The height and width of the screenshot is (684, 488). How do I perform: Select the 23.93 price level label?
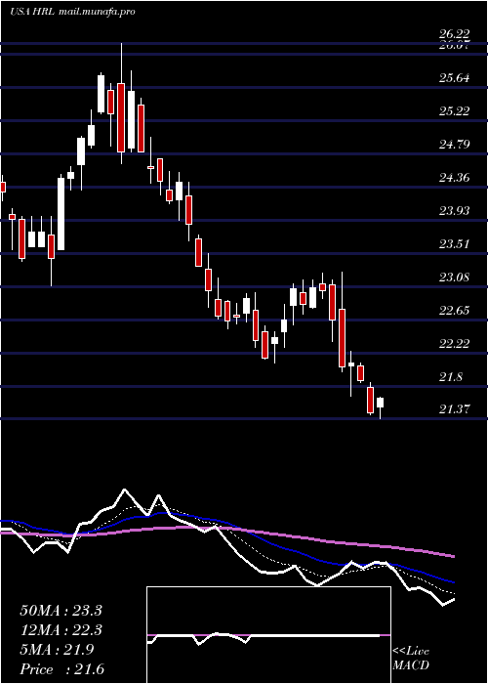coord(456,211)
